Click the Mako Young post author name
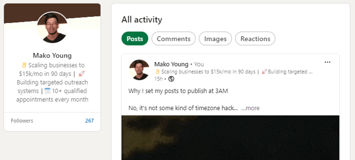This screenshot has height=160, width=355. pos(171,64)
